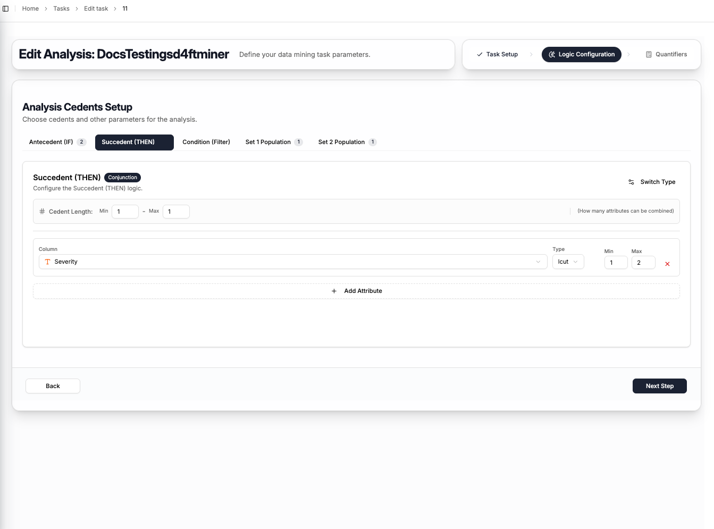Click the Tasks breadcrumb link
This screenshot has width=714, height=529.
pyautogui.click(x=61, y=9)
